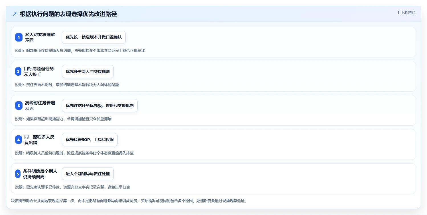Click the number 3 step badge
Image resolution: width=427 pixels, height=215 pixels.
tap(19, 106)
